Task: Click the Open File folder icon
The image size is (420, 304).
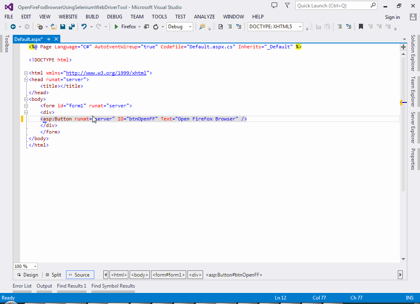Action: [x=54, y=27]
